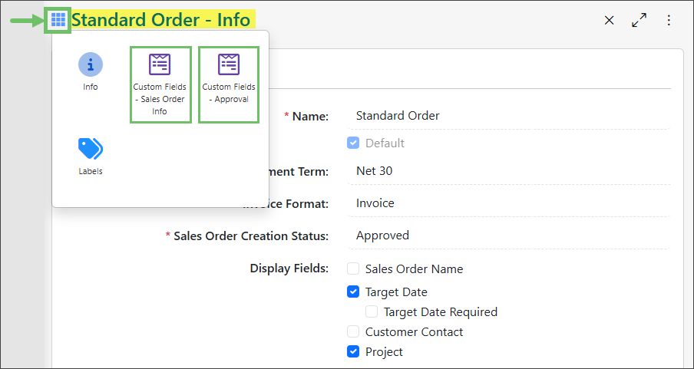Toggle the Default checkbox
694x369 pixels.
coord(352,143)
